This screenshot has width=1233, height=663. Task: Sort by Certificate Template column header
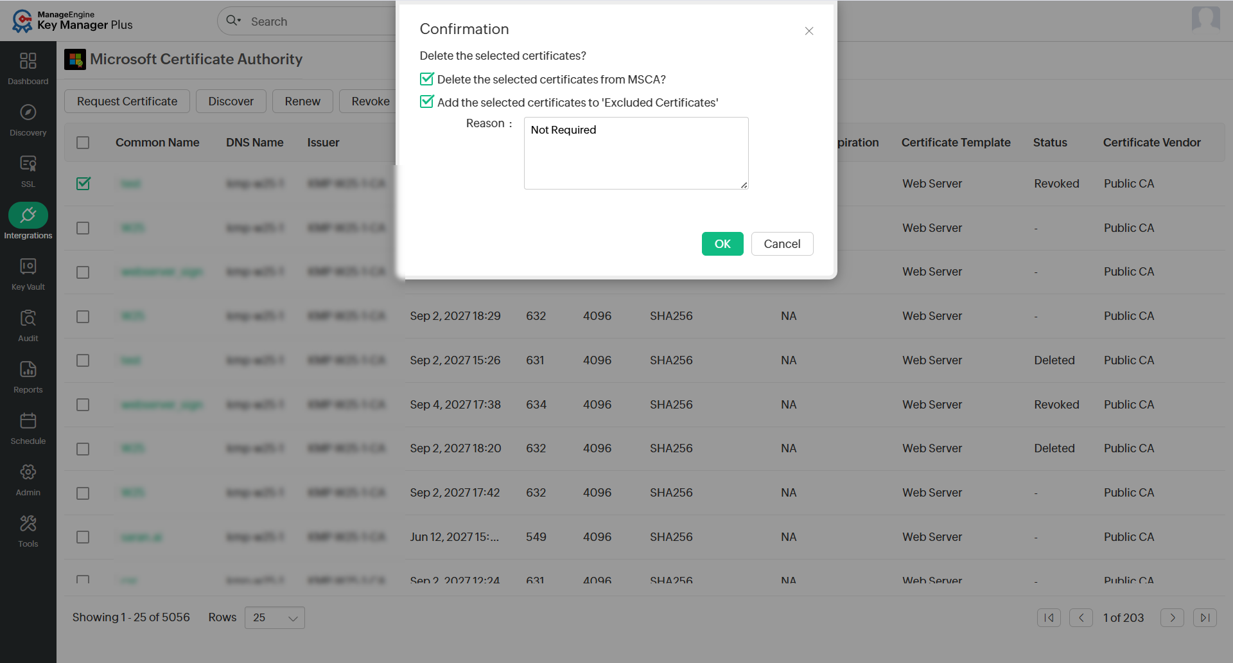point(956,143)
